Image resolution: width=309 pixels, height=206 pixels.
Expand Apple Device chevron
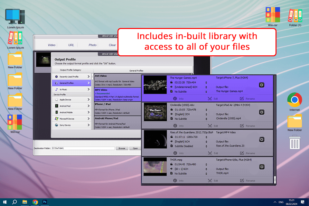[x=88, y=99]
